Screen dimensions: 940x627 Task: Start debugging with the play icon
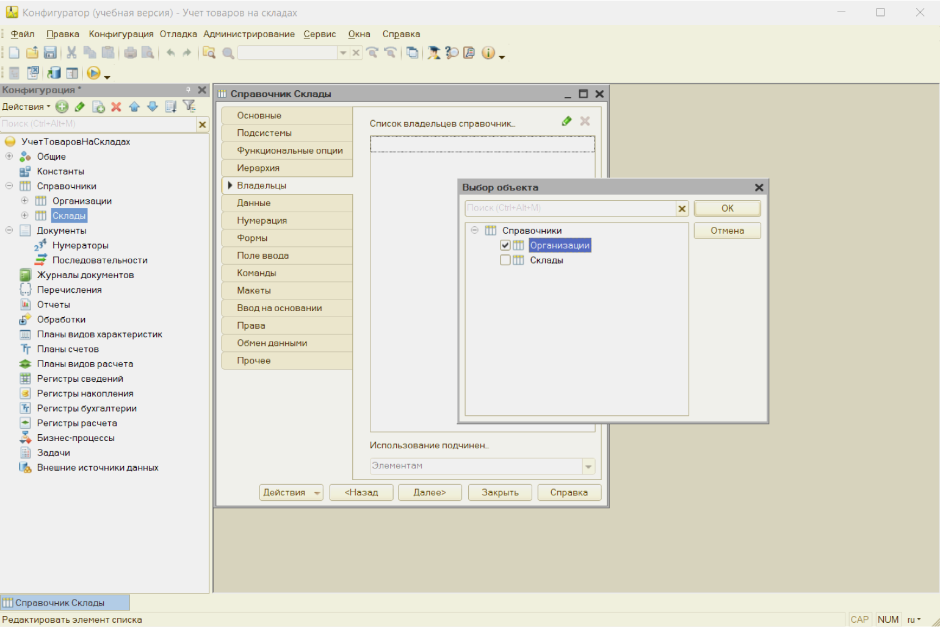coord(93,73)
